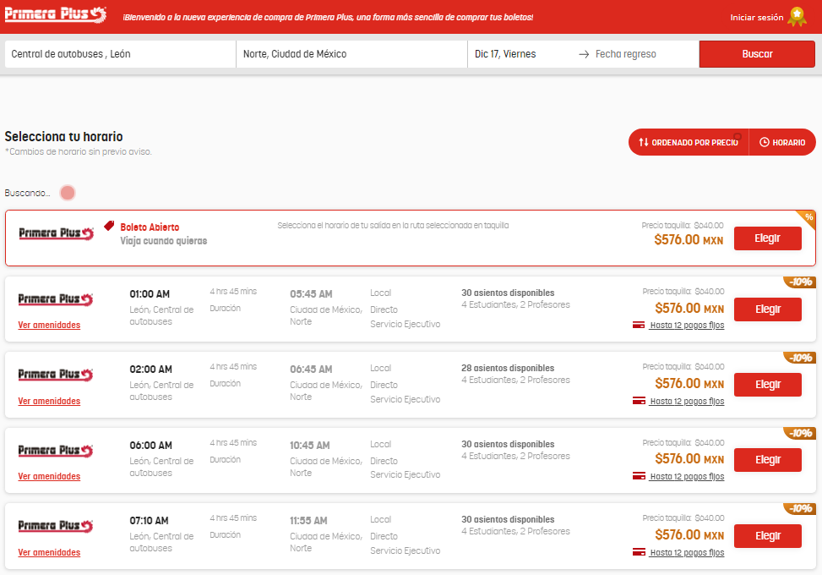Click the red Buscar button
The height and width of the screenshot is (575, 822).
pos(757,54)
